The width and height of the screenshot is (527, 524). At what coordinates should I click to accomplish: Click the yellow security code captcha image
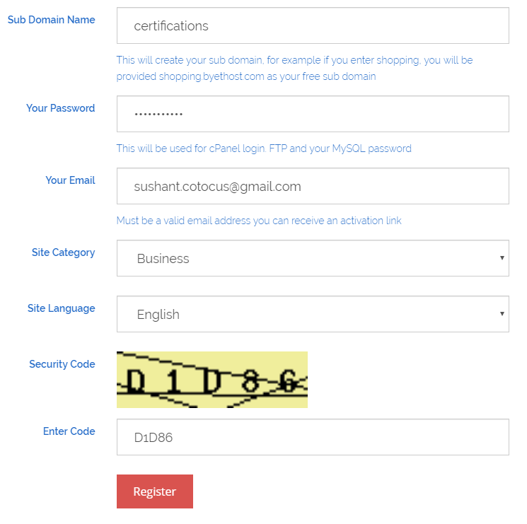[x=212, y=380]
